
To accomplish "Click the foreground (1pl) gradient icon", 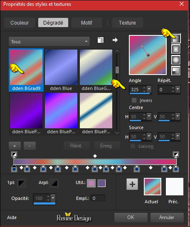I will coord(22,183).
